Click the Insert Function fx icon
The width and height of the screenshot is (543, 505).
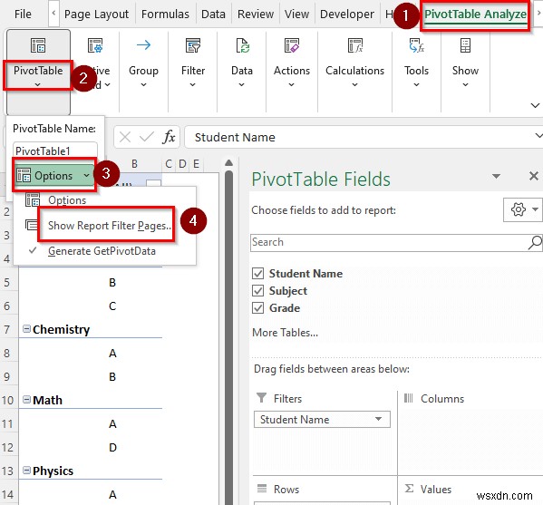(169, 137)
